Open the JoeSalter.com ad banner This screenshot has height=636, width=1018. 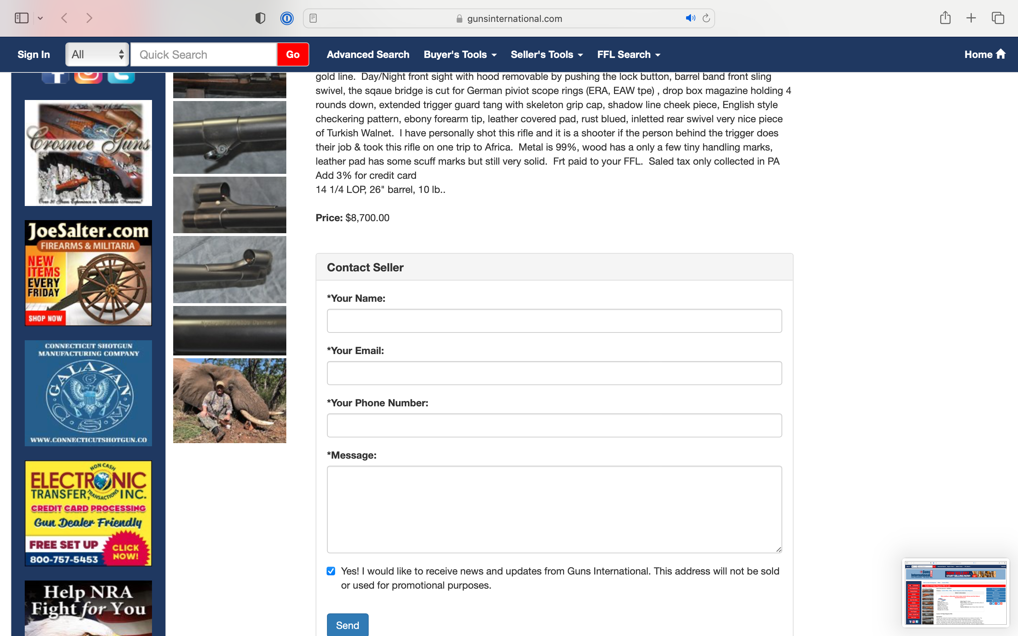pos(88,273)
